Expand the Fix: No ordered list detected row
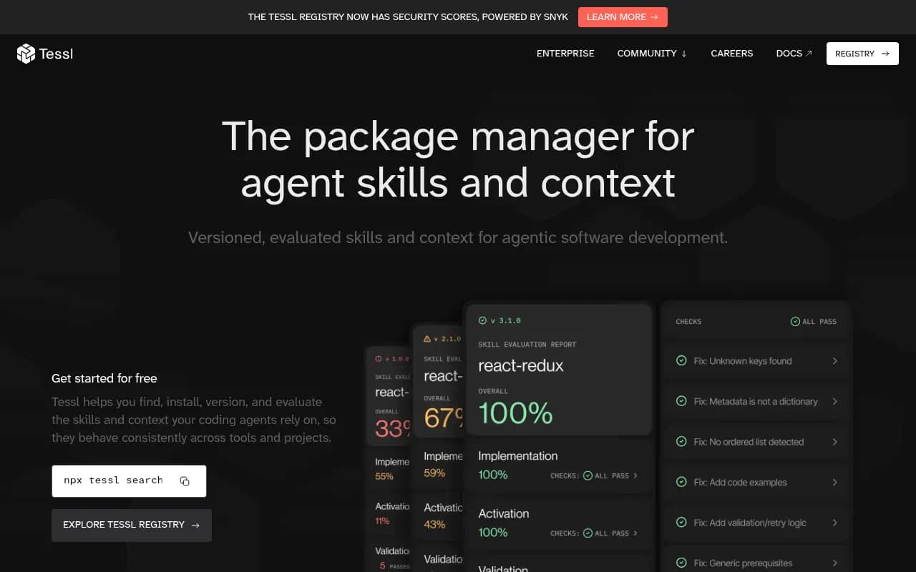 coord(834,442)
